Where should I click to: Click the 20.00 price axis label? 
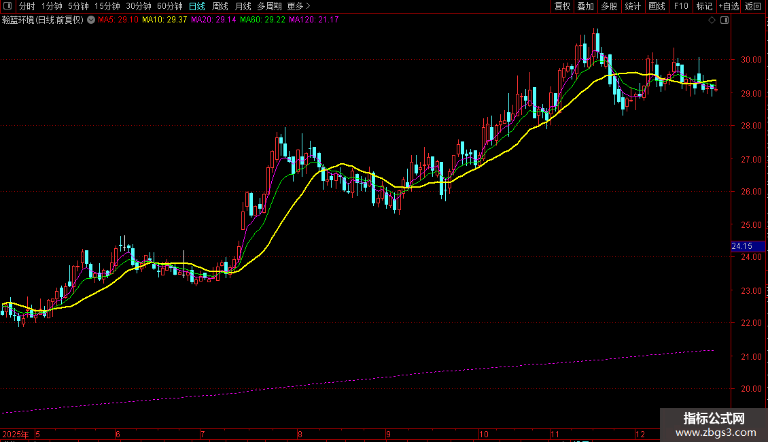click(x=751, y=388)
